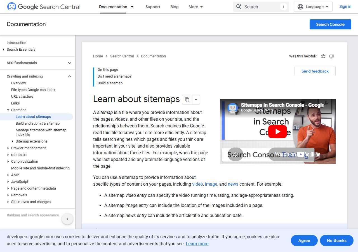The width and height of the screenshot is (358, 252).
Task: Click the search sparkle magnifier icon
Action: pyautogui.click(x=239, y=7)
